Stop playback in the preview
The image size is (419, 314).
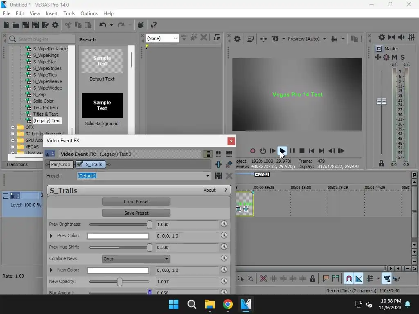(x=302, y=151)
